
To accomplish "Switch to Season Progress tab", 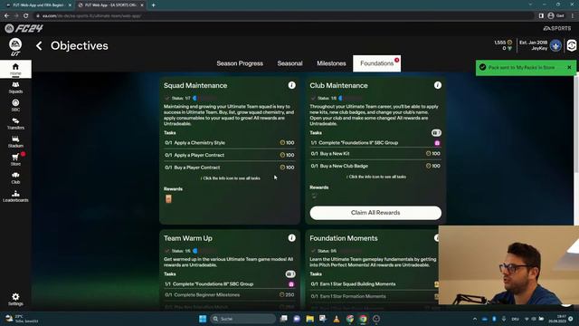I will [x=240, y=63].
